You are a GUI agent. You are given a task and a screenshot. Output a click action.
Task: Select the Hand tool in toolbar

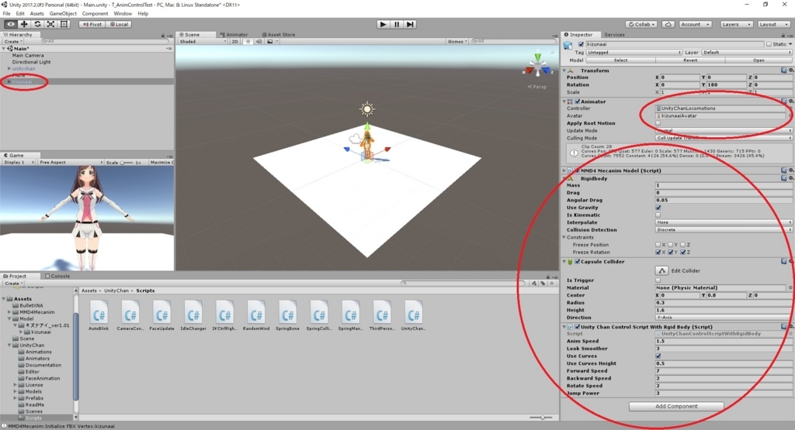click(11, 24)
